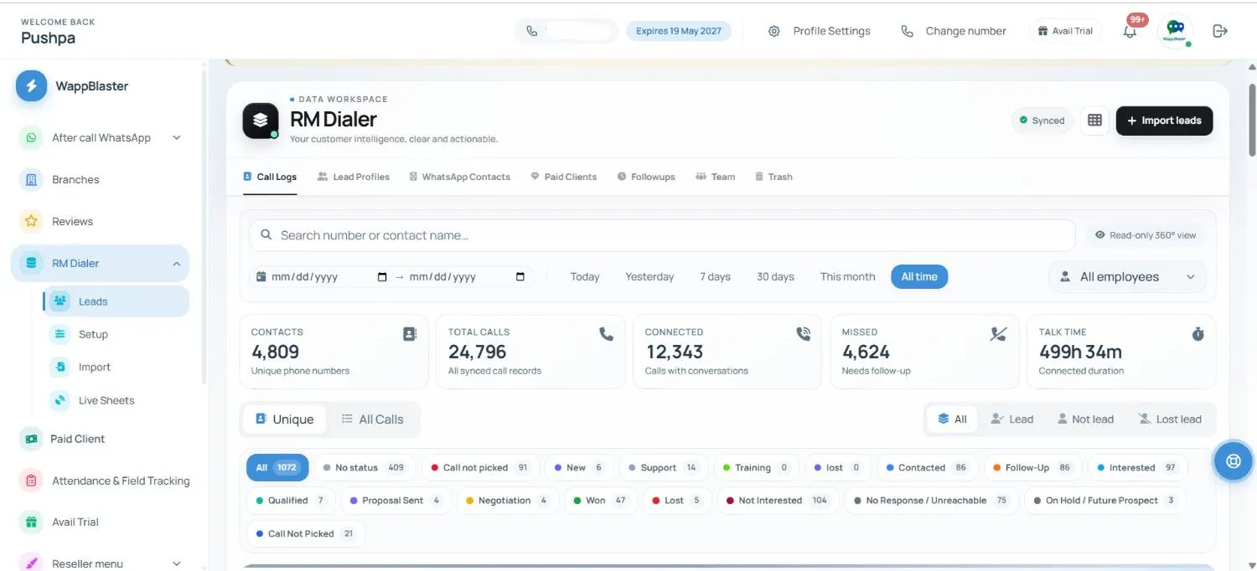Screen dimensions: 1257x571
Task: Click the WappBlaster lightning logo icon
Action: pyautogui.click(x=31, y=85)
